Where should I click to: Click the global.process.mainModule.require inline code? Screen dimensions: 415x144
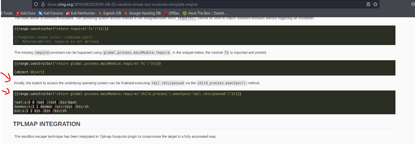[137, 52]
